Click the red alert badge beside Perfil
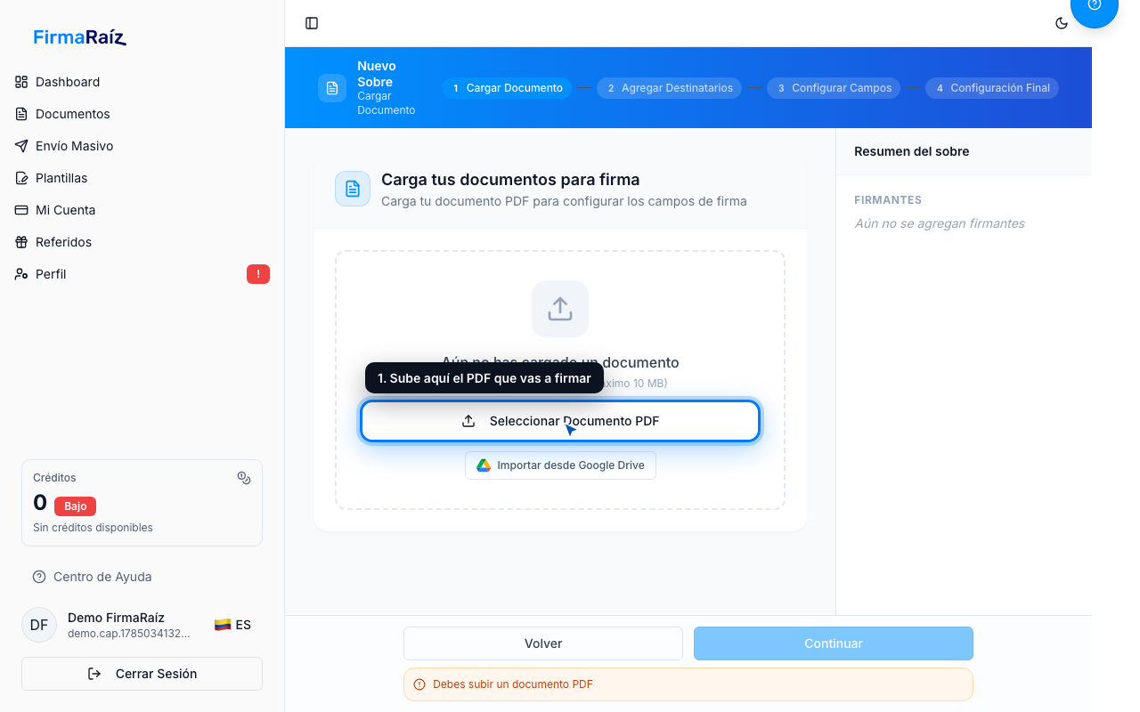 (x=258, y=274)
